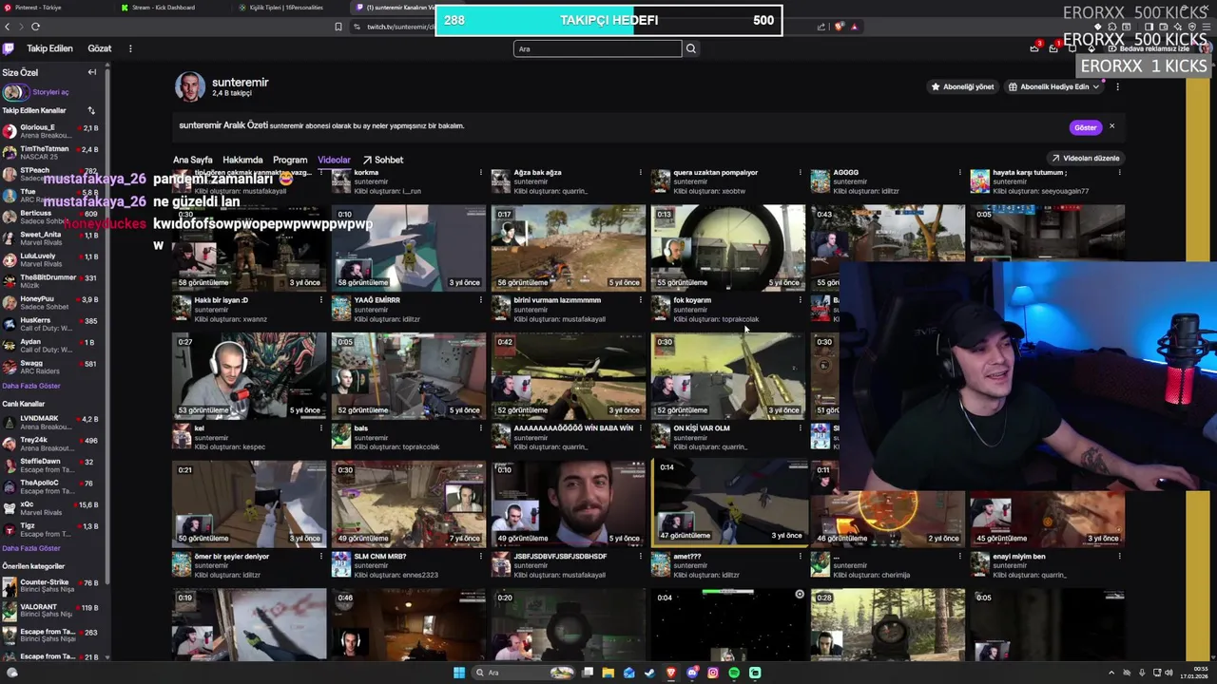The width and height of the screenshot is (1217, 684).
Task: Show hidden system tray icons
Action: coord(1111,673)
